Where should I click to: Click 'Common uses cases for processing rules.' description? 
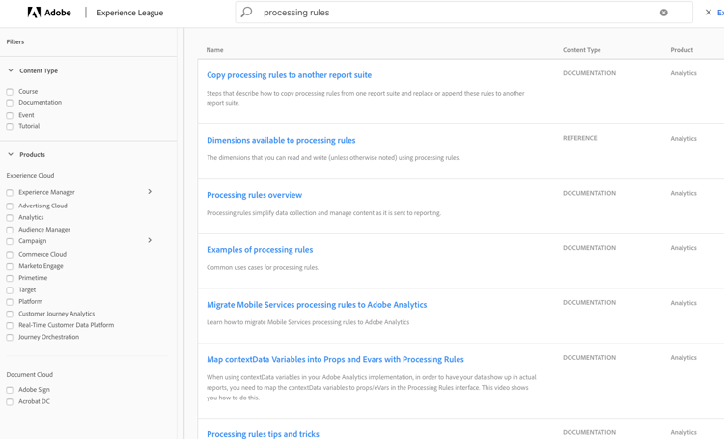point(263,267)
